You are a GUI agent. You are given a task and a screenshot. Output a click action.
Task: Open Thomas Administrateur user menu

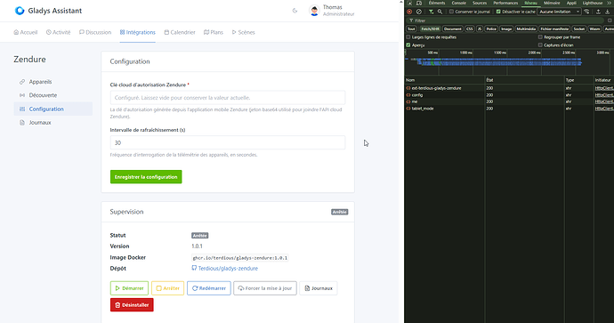[x=332, y=11]
